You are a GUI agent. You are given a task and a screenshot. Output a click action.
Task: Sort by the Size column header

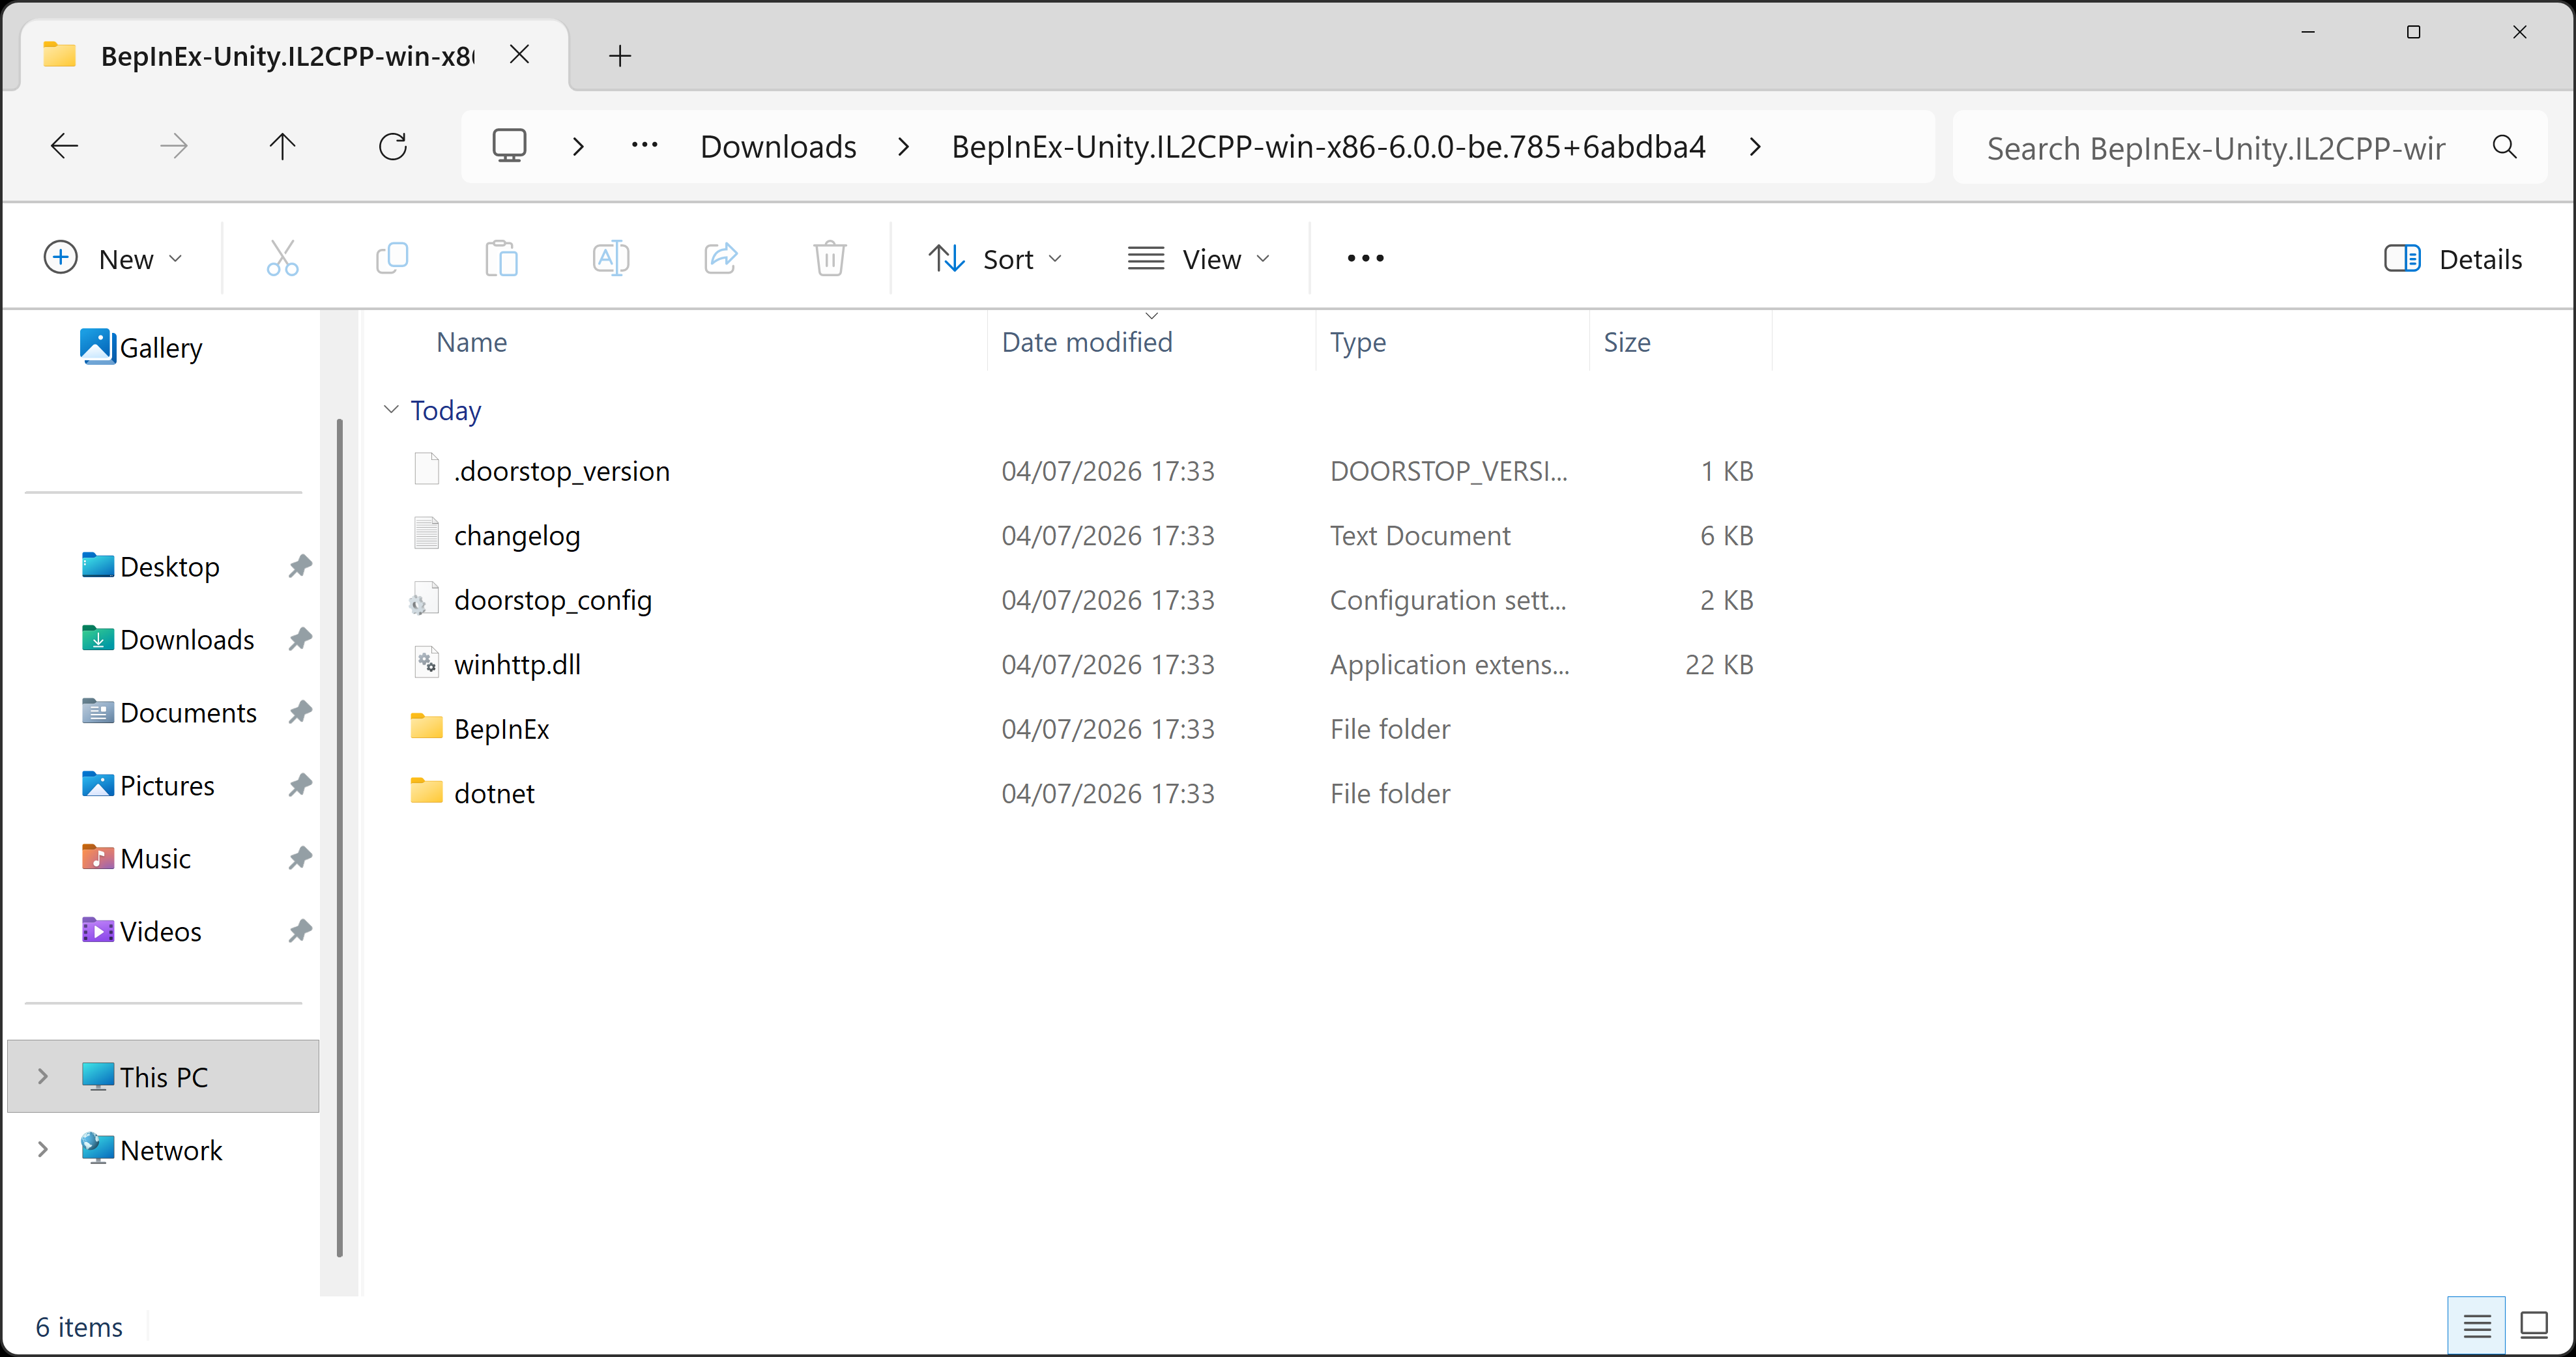(x=1627, y=343)
